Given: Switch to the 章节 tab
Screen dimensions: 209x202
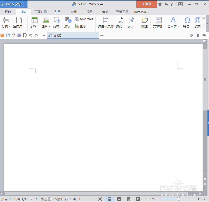Looking at the screenshot, I should point(105,12).
